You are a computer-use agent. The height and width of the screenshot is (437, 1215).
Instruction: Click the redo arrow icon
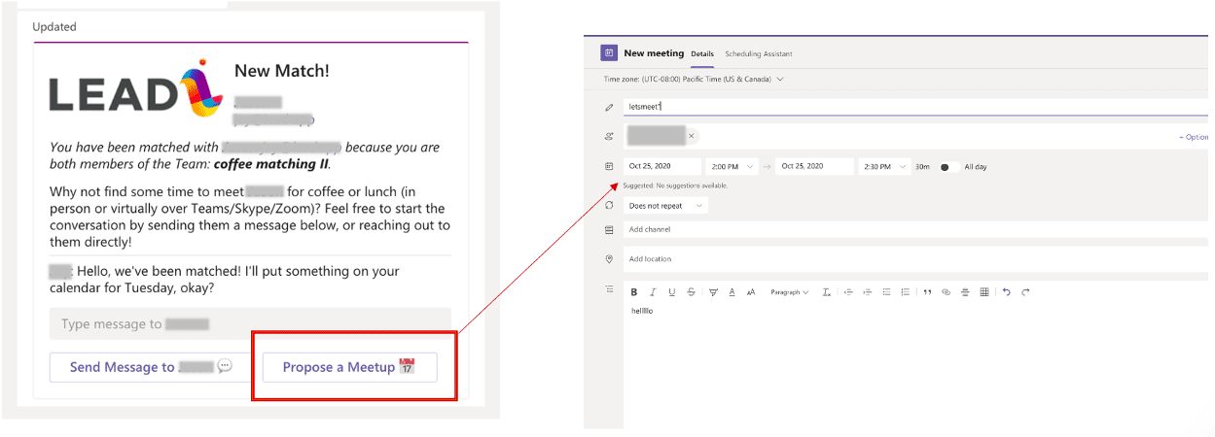click(x=1025, y=292)
